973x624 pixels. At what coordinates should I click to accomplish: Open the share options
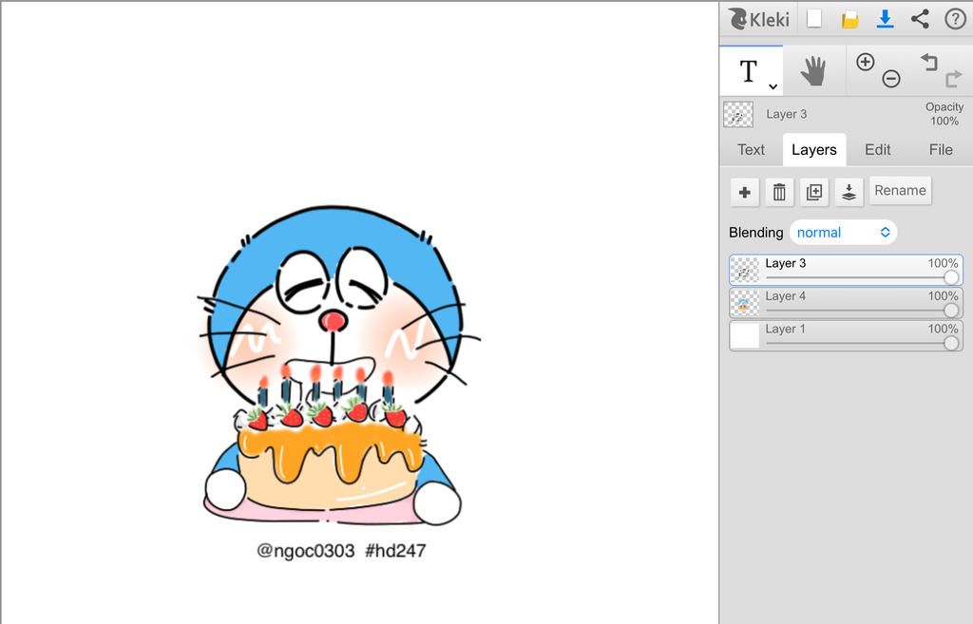click(920, 19)
